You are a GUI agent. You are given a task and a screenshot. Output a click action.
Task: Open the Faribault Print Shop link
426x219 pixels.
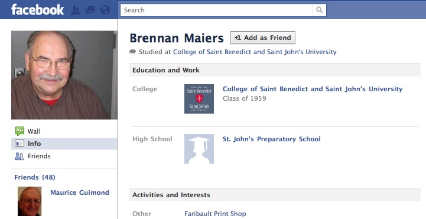[215, 214]
